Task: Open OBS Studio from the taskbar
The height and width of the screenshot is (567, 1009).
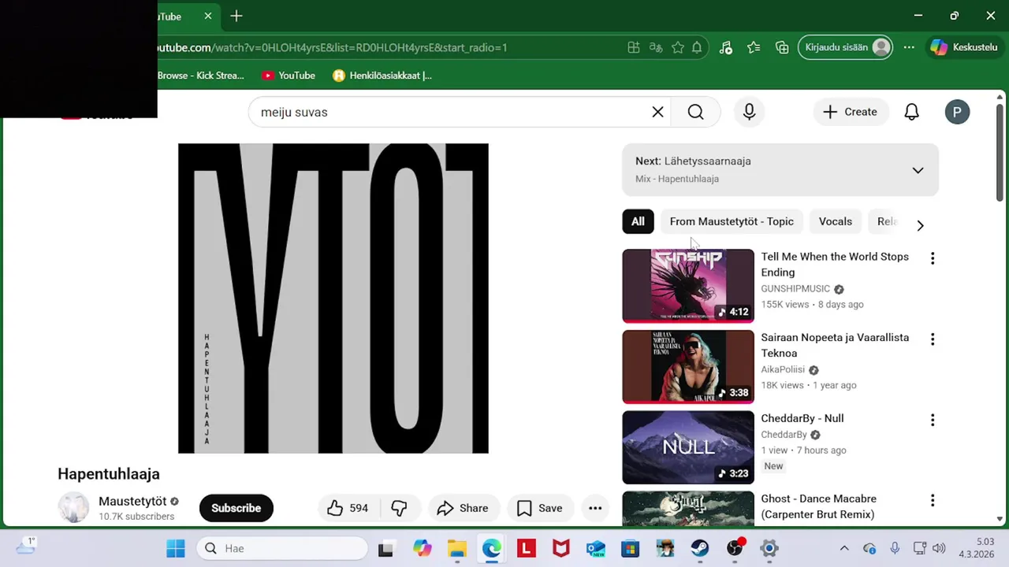Action: tap(735, 548)
